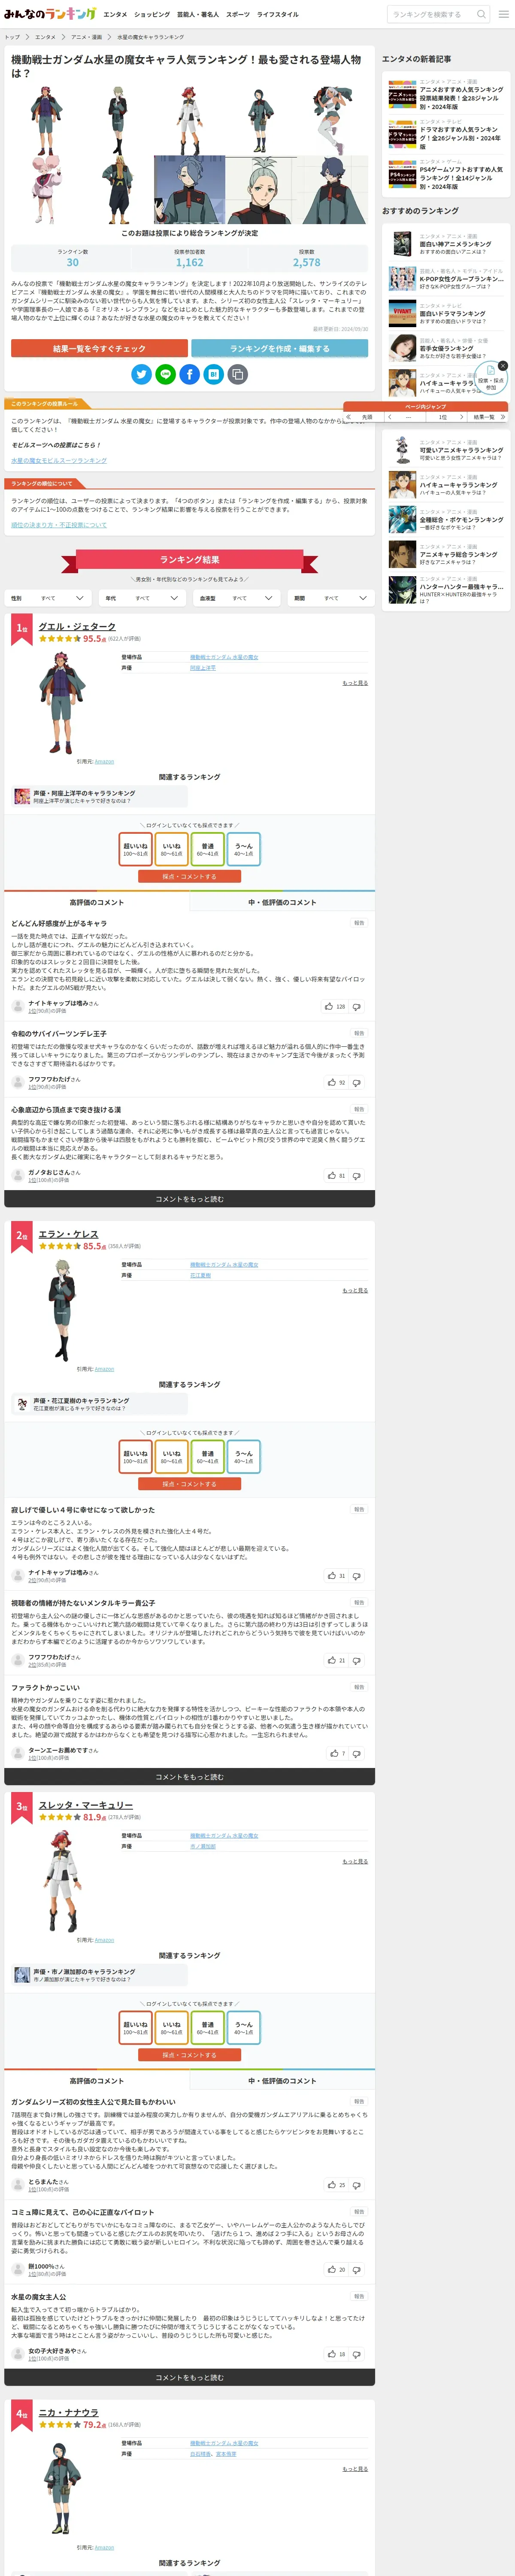
Task: Copy the page link icon
Action: click(x=237, y=374)
